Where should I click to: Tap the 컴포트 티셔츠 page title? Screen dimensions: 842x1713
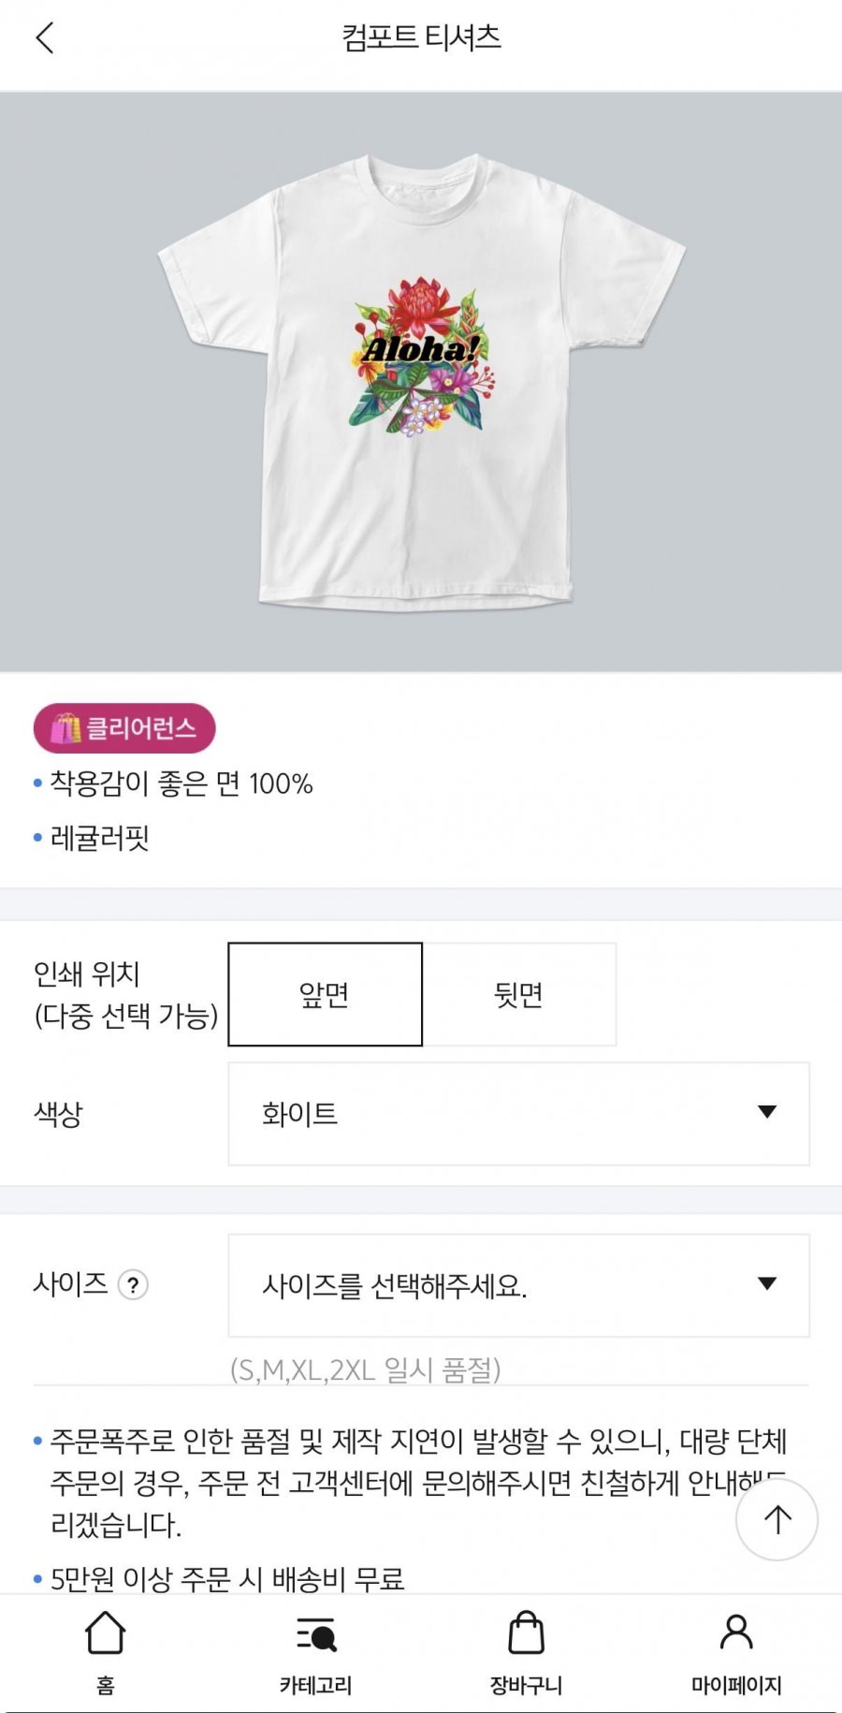pos(421,37)
